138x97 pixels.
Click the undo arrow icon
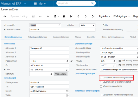point(41,16)
